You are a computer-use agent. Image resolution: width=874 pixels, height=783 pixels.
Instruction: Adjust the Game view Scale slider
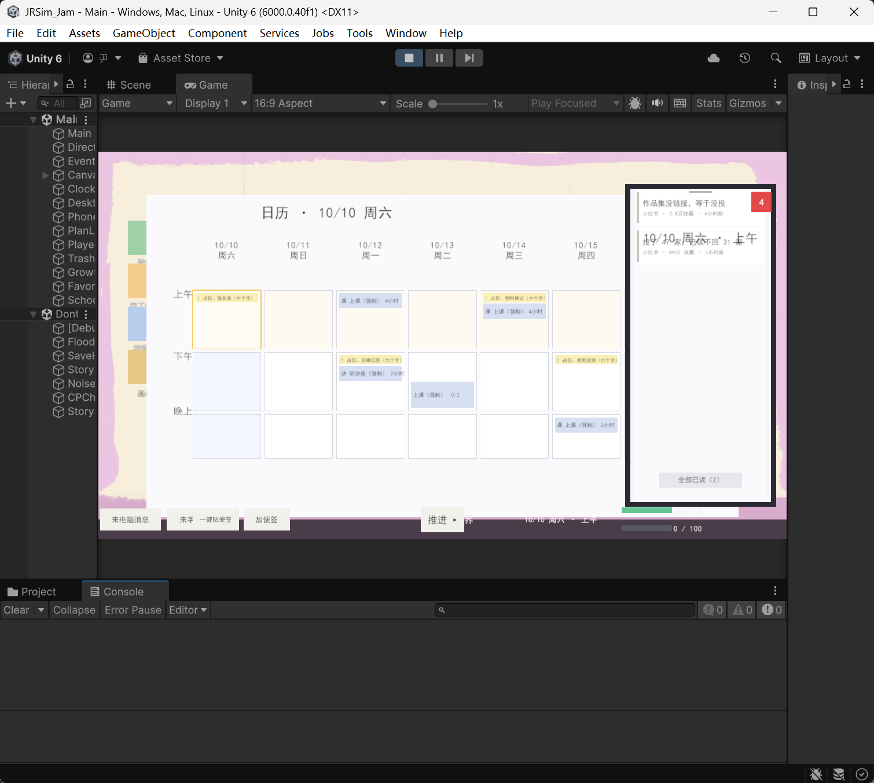pyautogui.click(x=458, y=104)
